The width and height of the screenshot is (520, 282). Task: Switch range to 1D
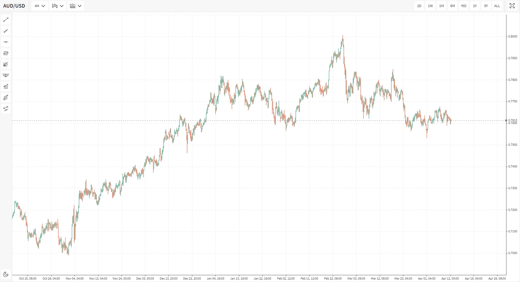[x=419, y=6]
